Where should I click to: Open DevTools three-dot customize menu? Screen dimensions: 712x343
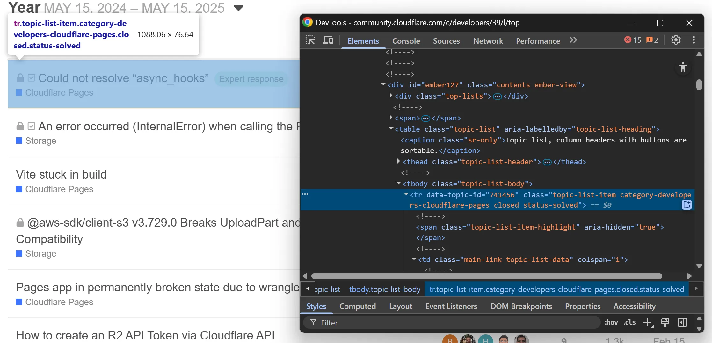point(694,40)
